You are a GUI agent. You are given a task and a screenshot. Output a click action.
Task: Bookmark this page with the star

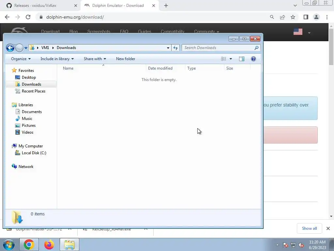293,17
